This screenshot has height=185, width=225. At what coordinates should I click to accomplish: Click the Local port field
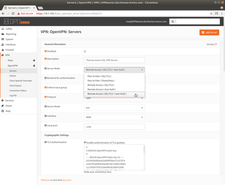(114, 127)
